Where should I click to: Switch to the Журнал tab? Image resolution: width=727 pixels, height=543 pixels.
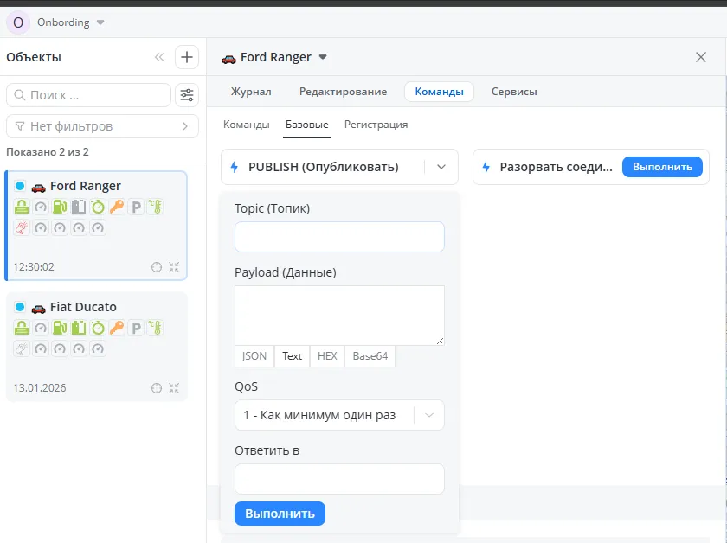[x=250, y=92]
